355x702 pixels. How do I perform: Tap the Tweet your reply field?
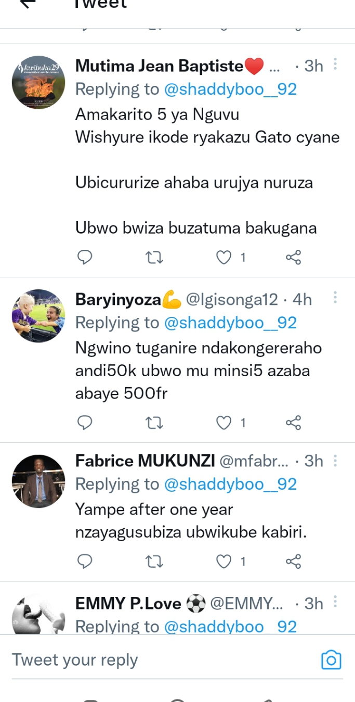(x=156, y=660)
